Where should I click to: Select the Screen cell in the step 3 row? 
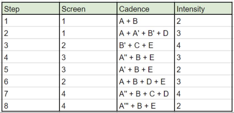click(x=88, y=45)
